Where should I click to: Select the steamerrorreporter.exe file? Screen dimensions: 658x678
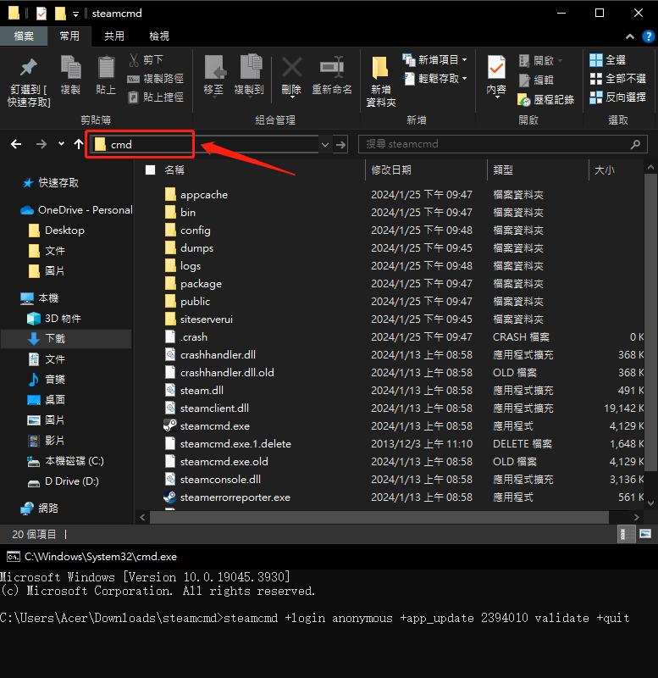coord(227,497)
